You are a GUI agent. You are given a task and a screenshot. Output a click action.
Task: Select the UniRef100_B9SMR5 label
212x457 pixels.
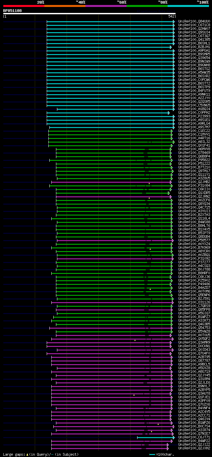pos(194,54)
